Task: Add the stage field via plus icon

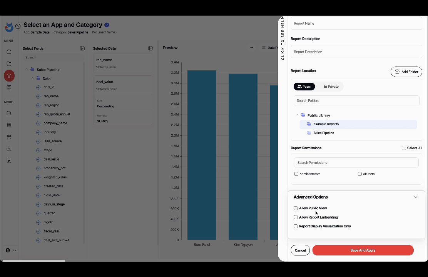Action: 38,150
